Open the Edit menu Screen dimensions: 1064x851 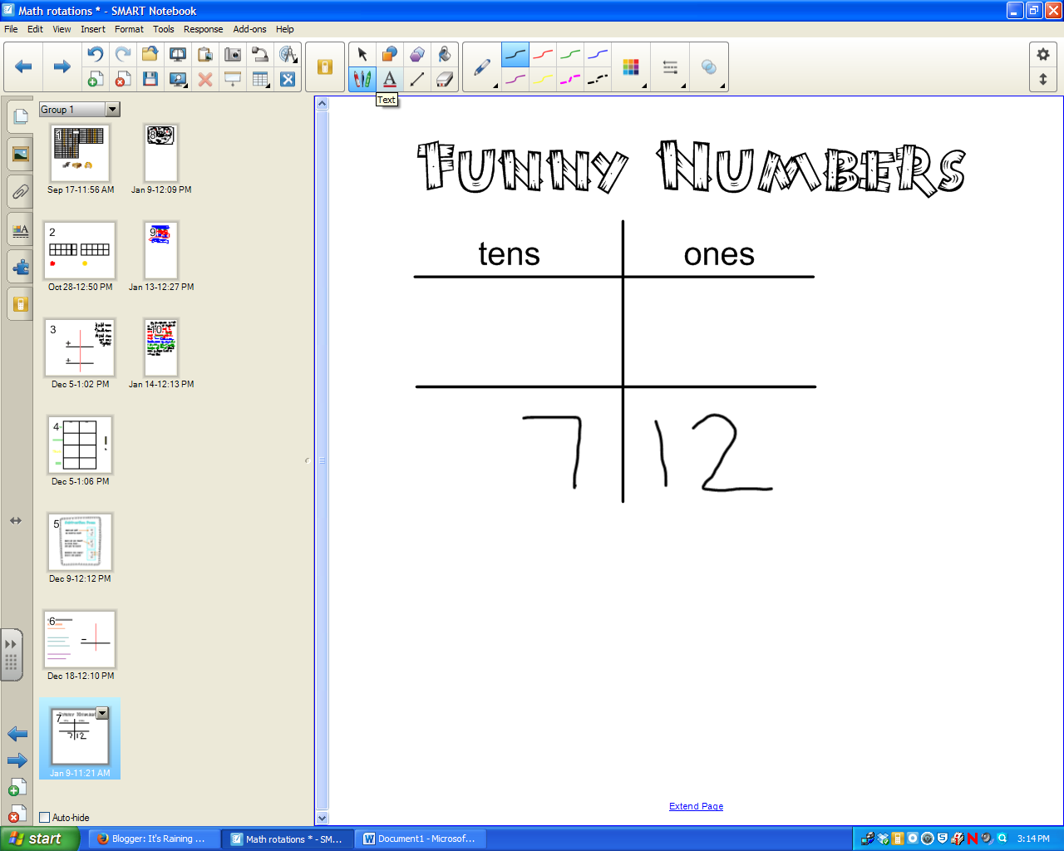point(35,29)
